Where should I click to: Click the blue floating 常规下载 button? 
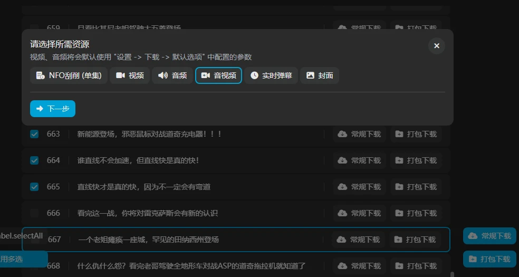(x=489, y=236)
